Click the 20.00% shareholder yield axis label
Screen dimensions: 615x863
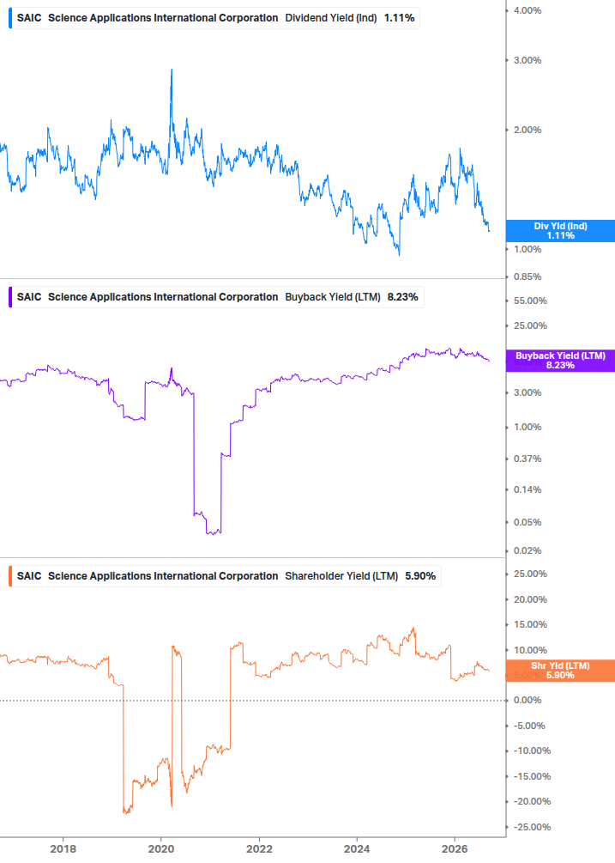point(530,600)
